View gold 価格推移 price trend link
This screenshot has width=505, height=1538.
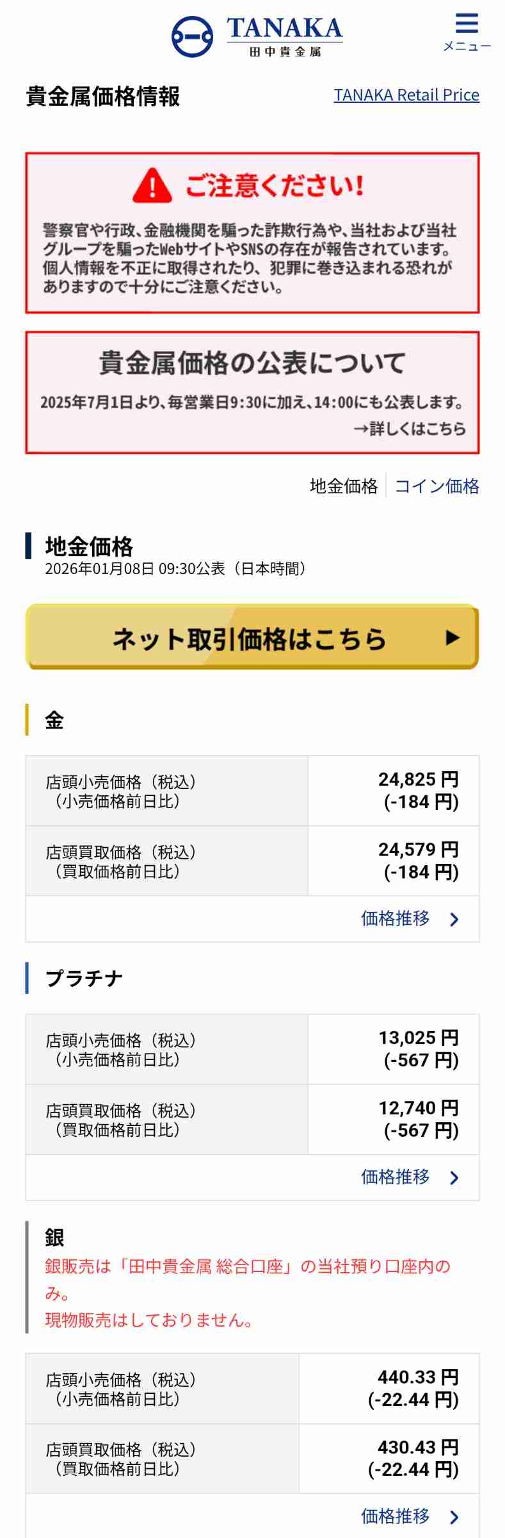point(395,919)
